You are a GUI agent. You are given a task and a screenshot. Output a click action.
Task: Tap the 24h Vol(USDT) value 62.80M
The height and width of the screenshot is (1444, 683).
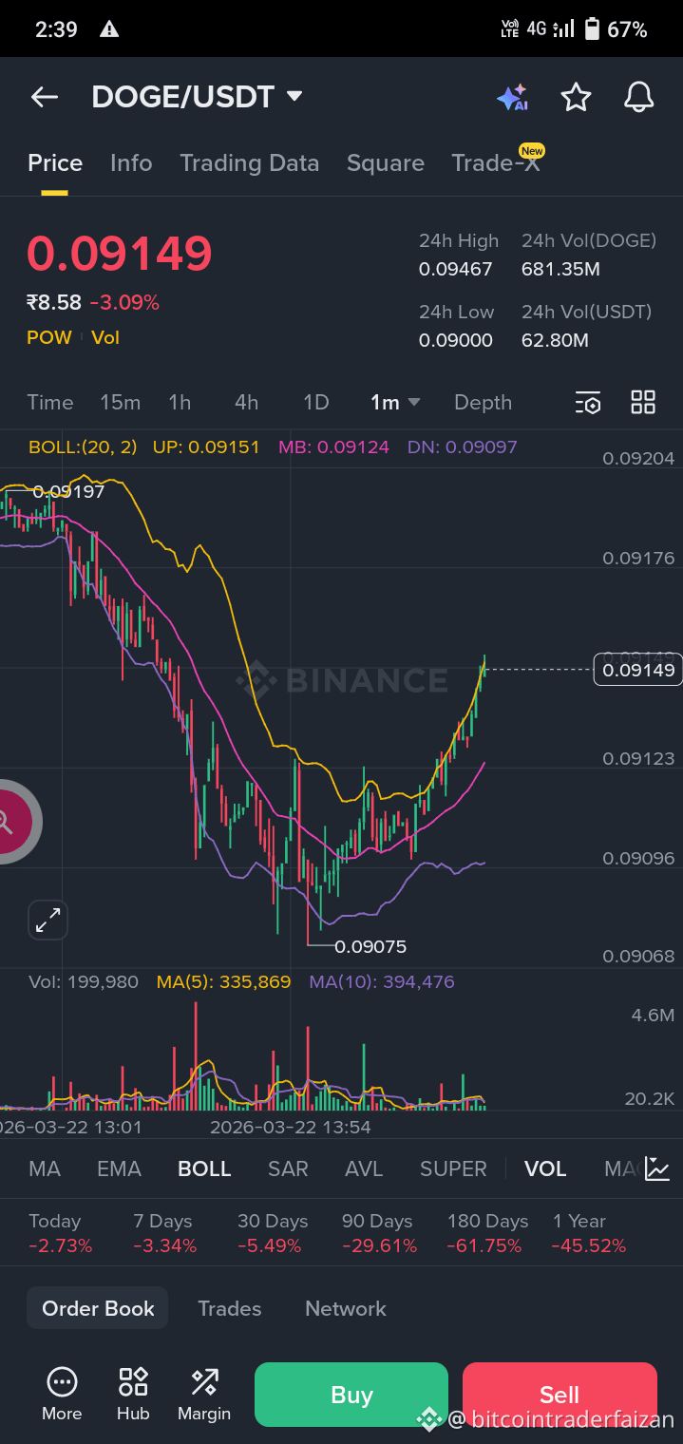(x=555, y=340)
